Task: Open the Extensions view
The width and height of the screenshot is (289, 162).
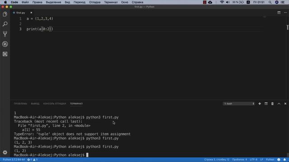Action: coord(5,54)
